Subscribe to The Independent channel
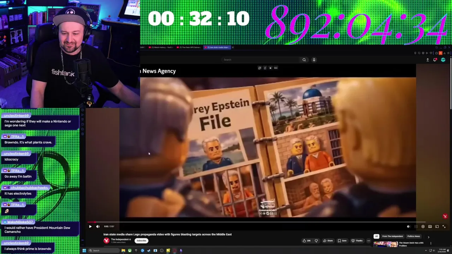452x254 pixels. click(141, 241)
